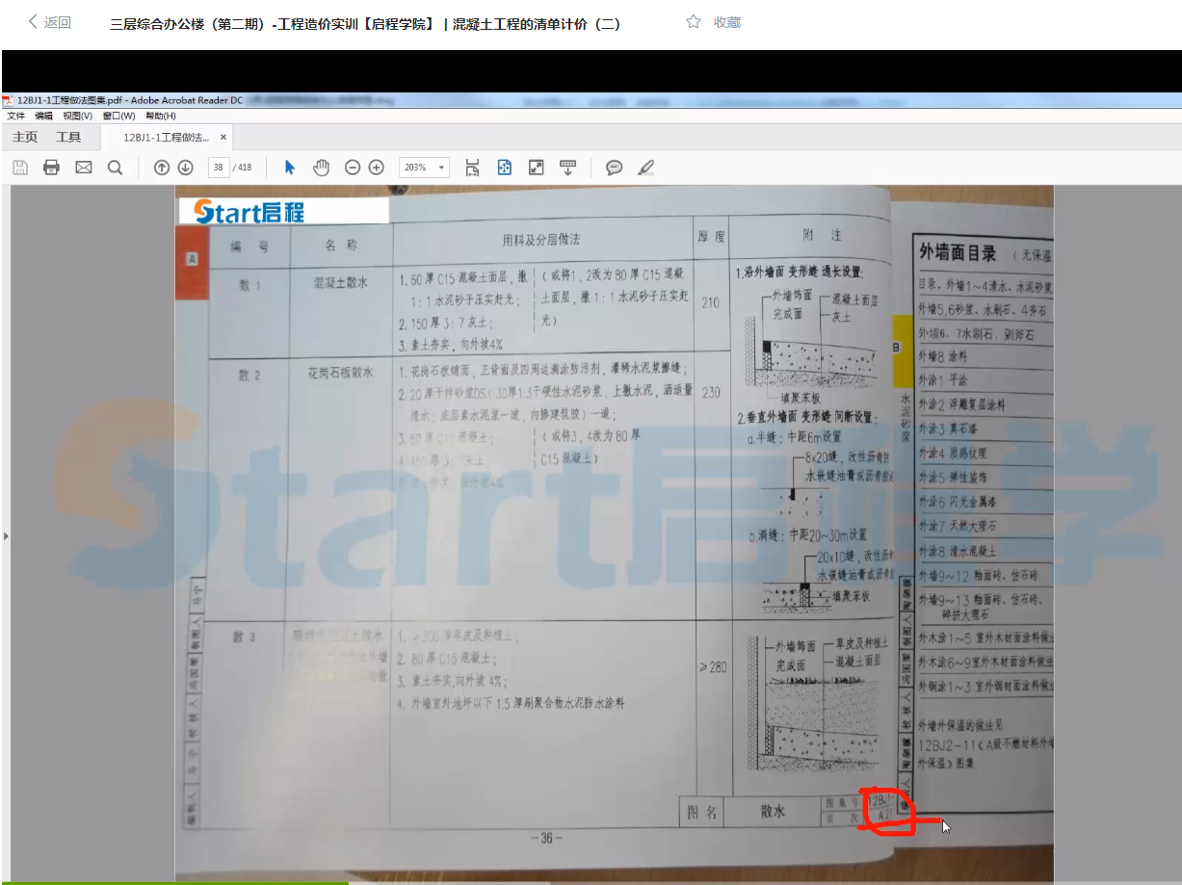Image resolution: width=1182 pixels, height=885 pixels.
Task: Click the 外墙面目录 heading text
Action: pyautogui.click(x=959, y=253)
